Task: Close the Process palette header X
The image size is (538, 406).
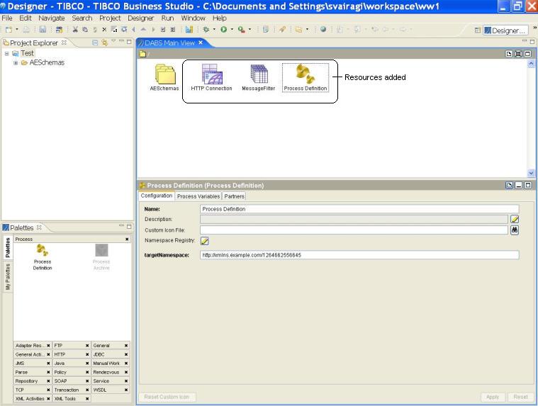Action: coord(127,239)
